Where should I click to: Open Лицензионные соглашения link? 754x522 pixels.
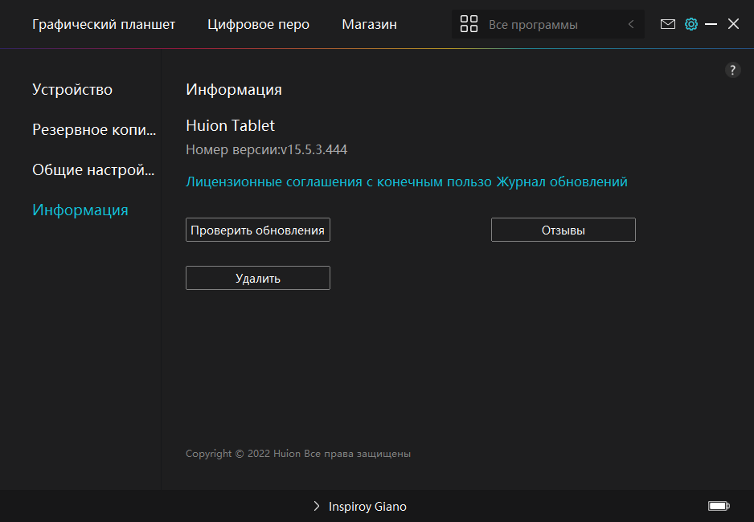coord(338,182)
